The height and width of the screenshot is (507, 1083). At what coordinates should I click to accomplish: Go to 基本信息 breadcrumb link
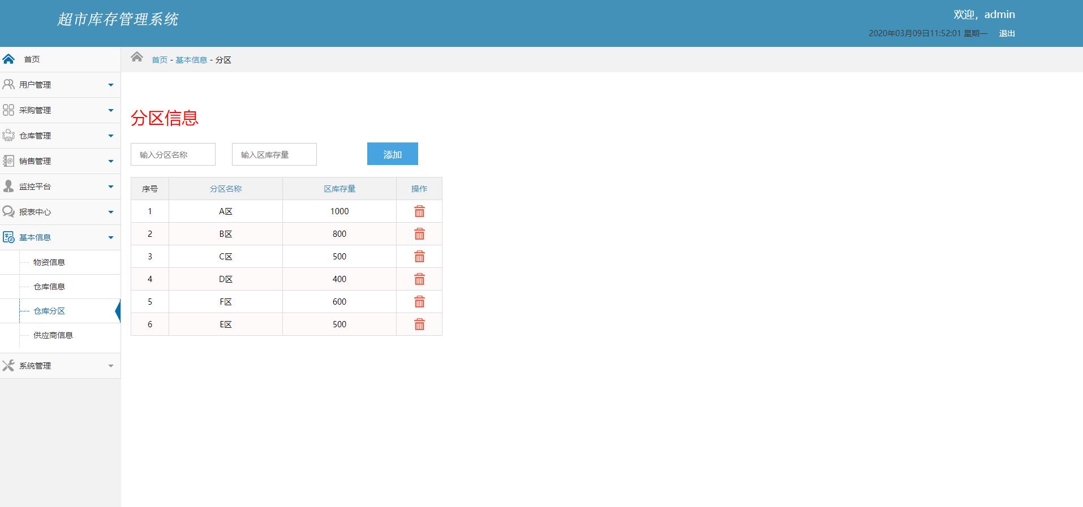(191, 60)
